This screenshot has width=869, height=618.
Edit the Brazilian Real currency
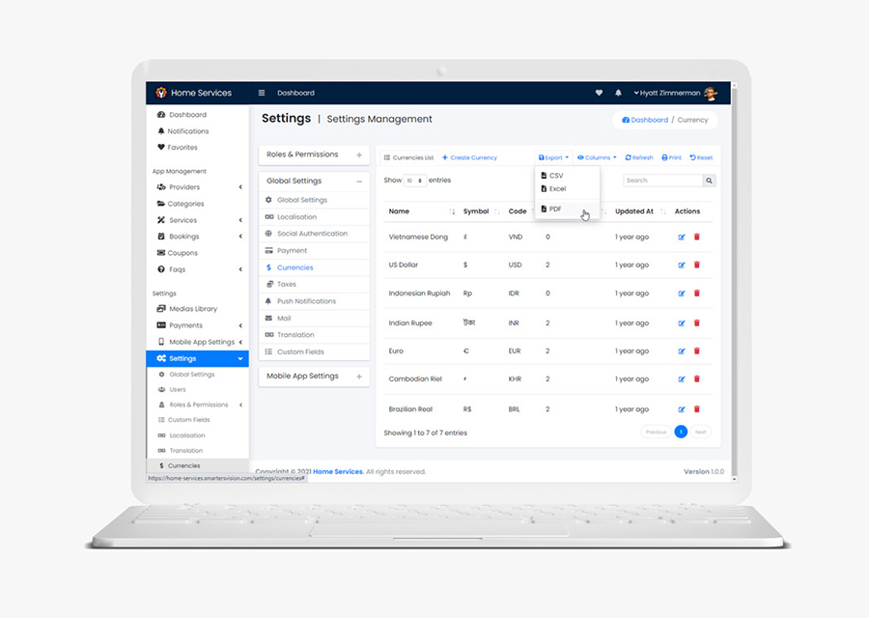tap(681, 409)
